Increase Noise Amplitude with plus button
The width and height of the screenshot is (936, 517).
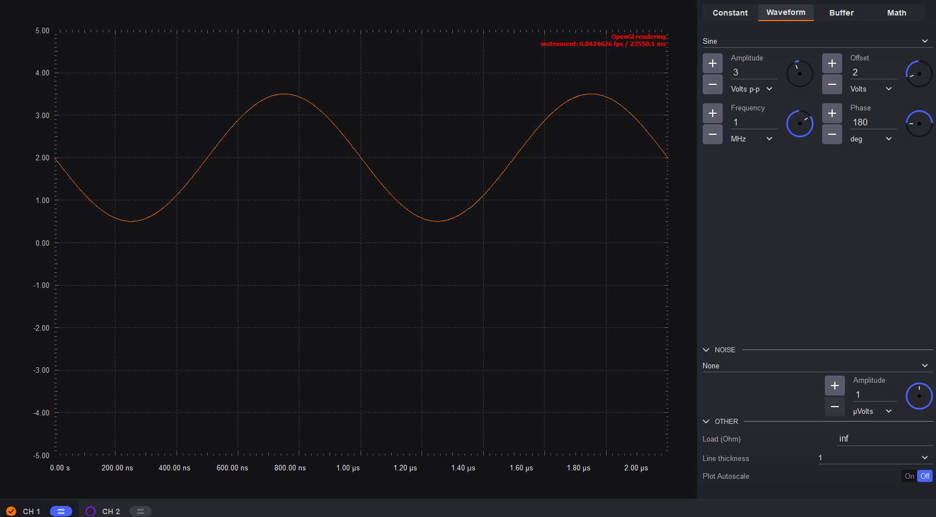pos(834,386)
